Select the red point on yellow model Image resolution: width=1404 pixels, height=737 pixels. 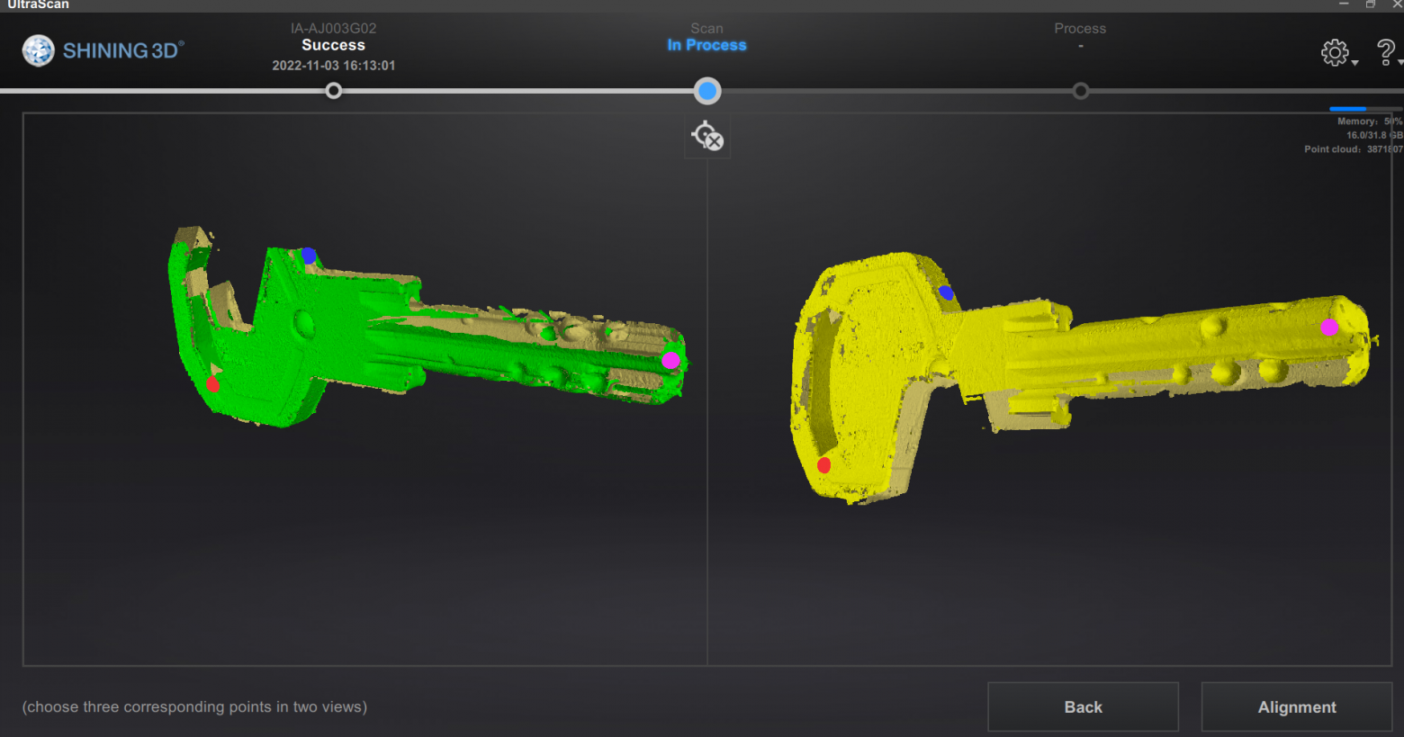tap(823, 465)
